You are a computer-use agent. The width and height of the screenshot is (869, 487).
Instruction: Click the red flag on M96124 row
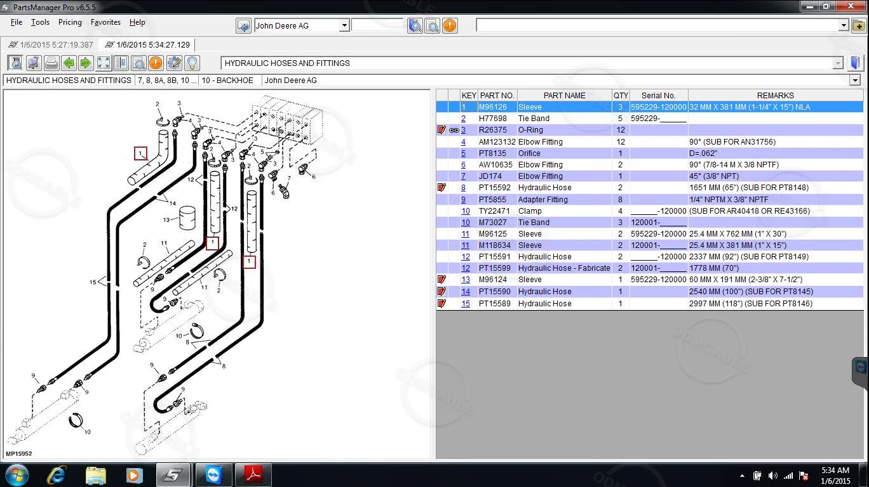[x=442, y=280]
